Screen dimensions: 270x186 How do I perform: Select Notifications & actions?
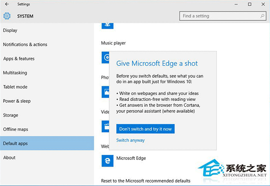47,45
